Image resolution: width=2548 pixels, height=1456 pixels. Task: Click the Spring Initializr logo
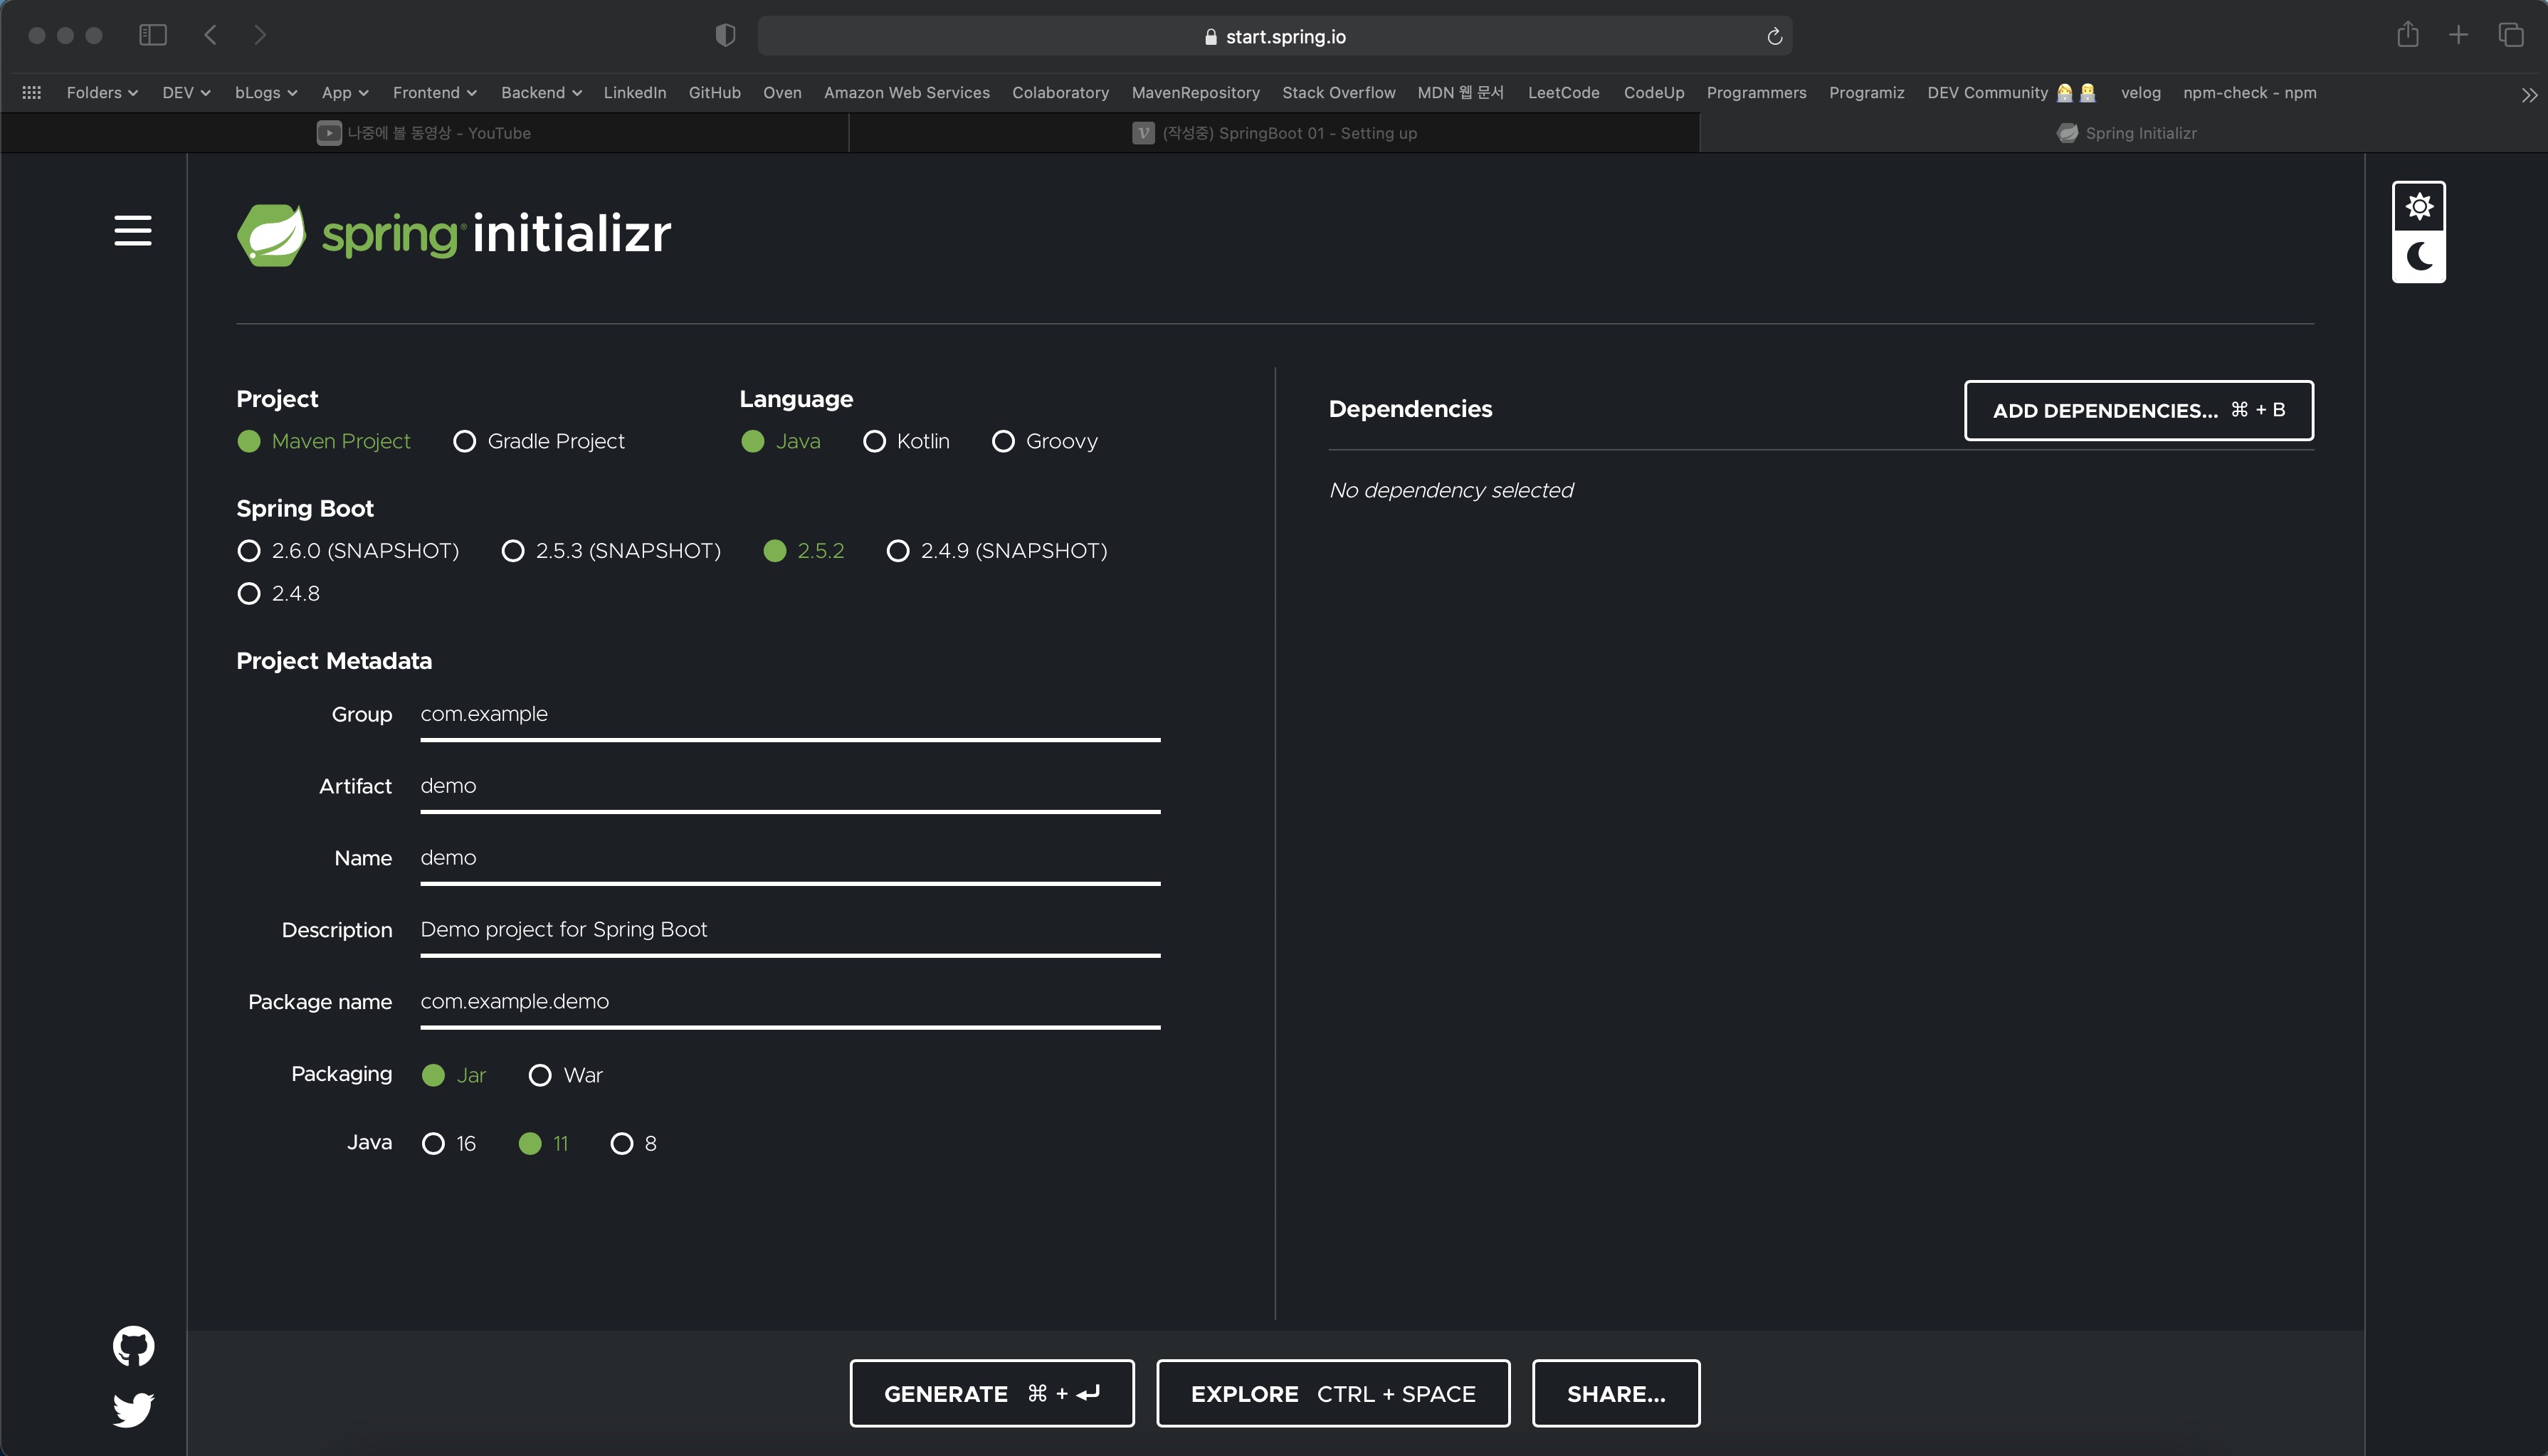point(454,235)
